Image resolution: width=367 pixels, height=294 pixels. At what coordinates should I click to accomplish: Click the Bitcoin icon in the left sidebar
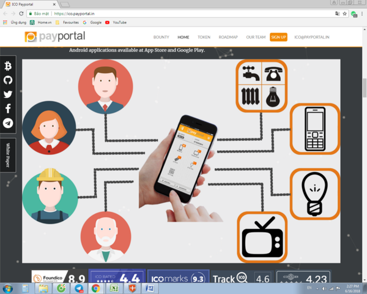[x=8, y=66]
